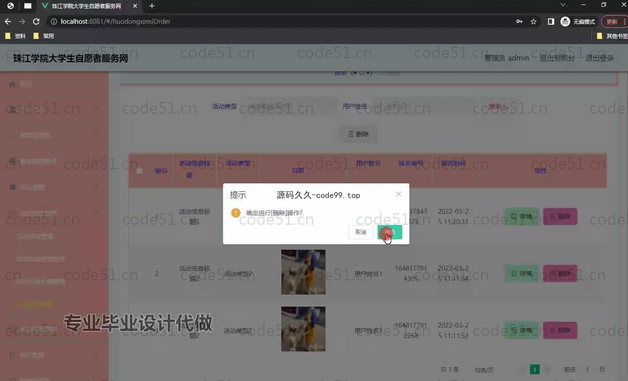The width and height of the screenshot is (628, 381).
Task: Click the 前往 page number input
Action: point(587,370)
